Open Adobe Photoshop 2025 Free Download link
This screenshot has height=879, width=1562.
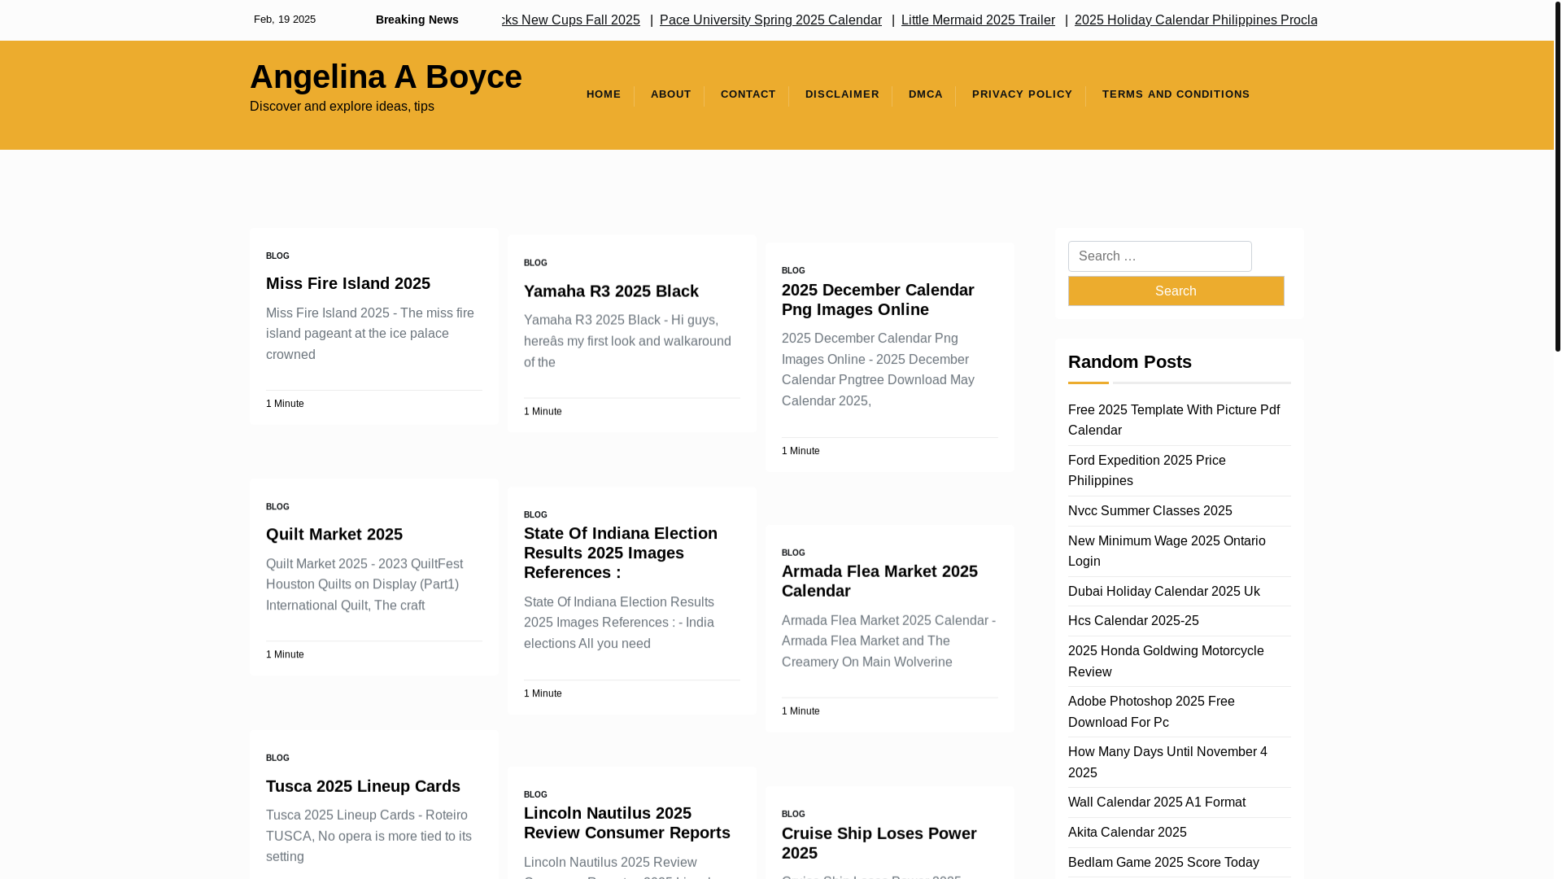point(1151,712)
